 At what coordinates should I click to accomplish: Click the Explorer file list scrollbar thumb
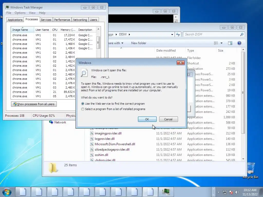243,93
